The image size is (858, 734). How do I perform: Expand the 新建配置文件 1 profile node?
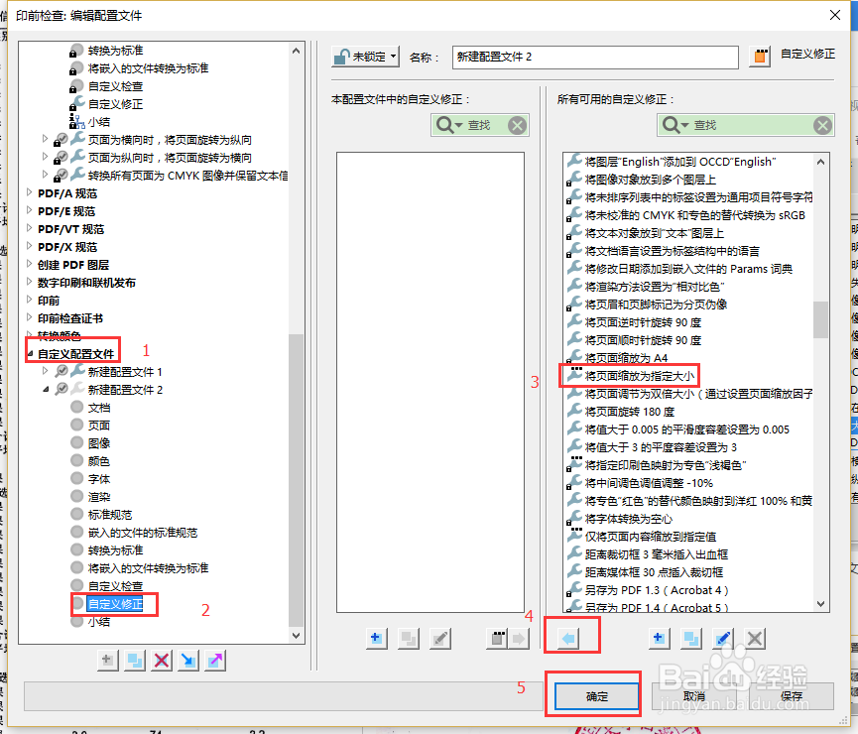click(x=45, y=371)
